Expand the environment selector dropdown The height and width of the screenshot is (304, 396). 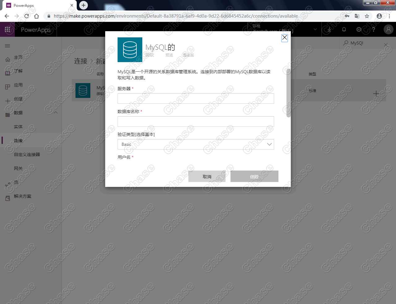(x=314, y=29)
